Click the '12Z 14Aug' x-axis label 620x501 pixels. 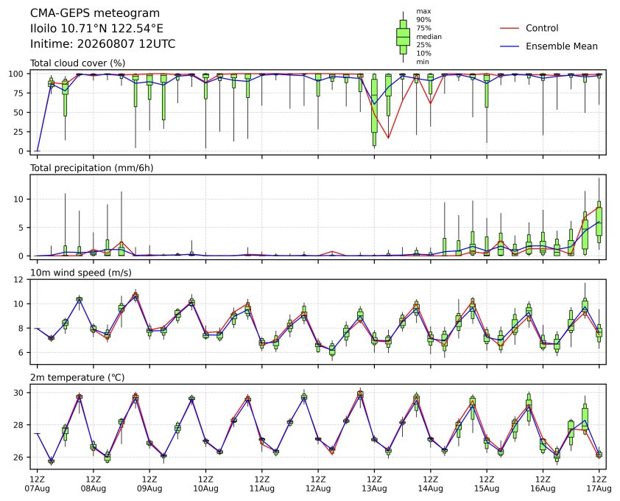430,484
